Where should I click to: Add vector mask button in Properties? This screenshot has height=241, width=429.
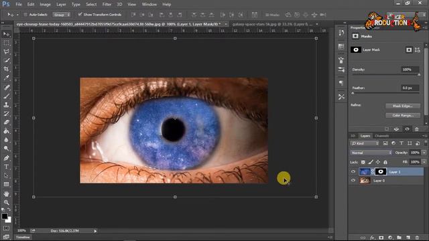pyautogui.click(x=417, y=50)
